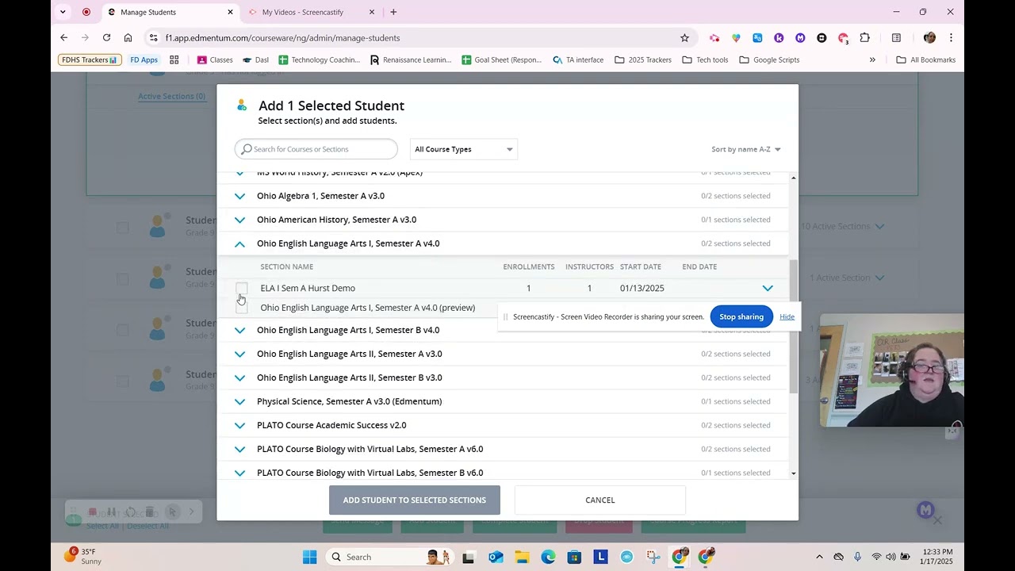Open the FD Apps bookmark

[x=144, y=59]
